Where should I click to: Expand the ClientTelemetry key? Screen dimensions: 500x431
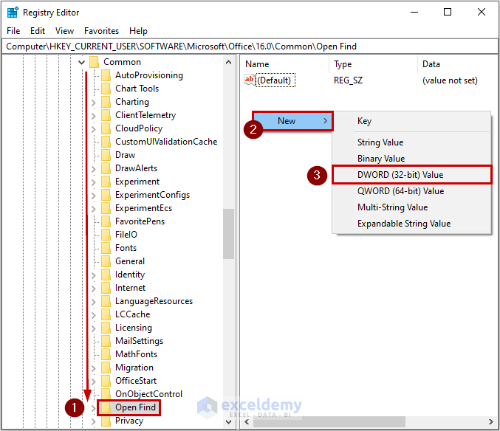pyautogui.click(x=94, y=116)
